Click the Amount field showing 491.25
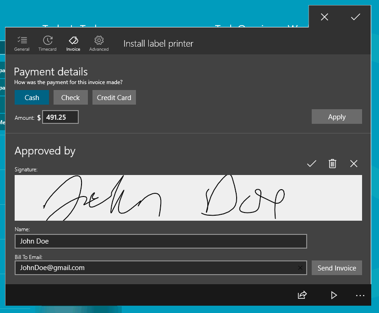The image size is (379, 313). click(60, 117)
